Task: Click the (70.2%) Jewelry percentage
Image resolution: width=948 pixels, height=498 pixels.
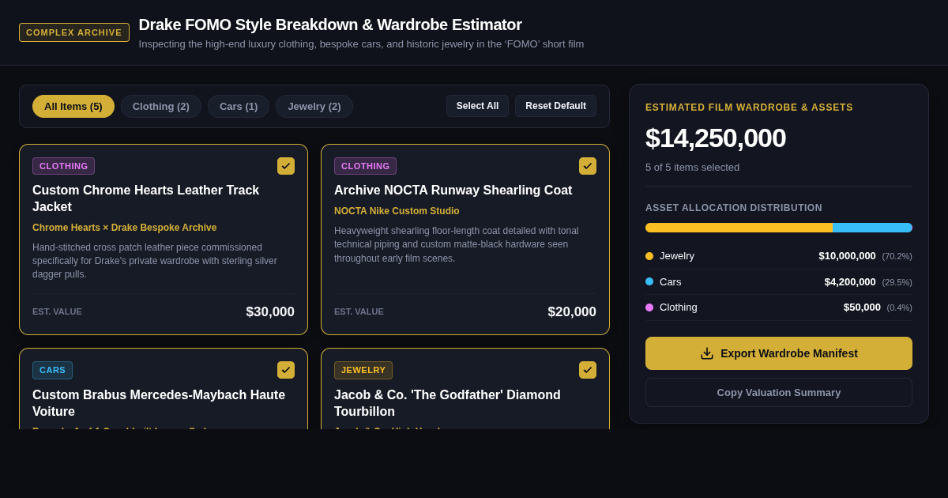Action: pos(897,256)
